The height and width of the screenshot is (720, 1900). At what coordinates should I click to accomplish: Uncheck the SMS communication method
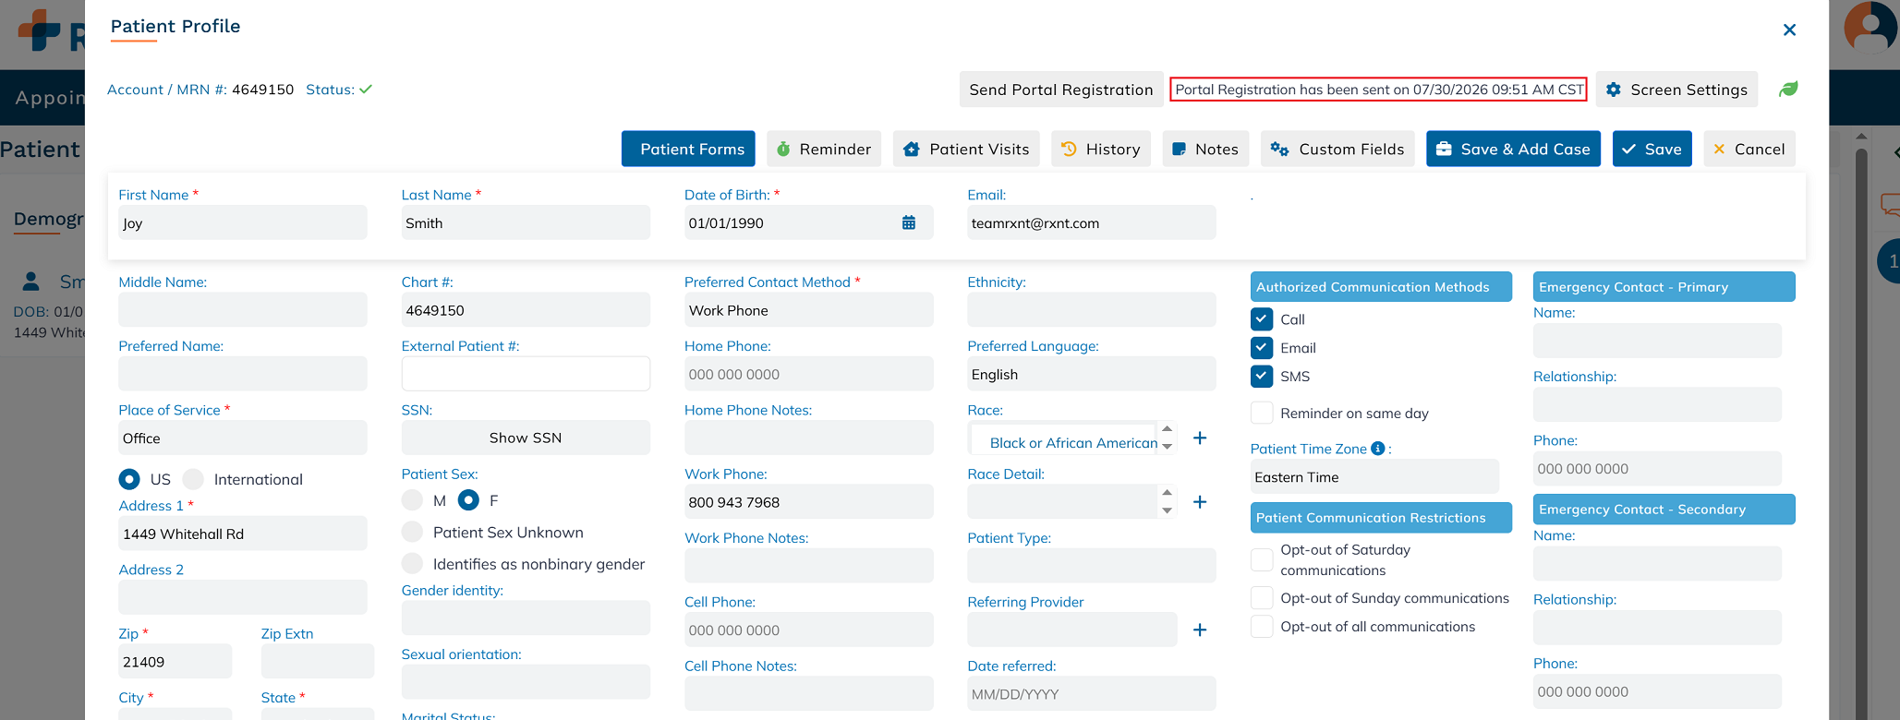(x=1262, y=376)
